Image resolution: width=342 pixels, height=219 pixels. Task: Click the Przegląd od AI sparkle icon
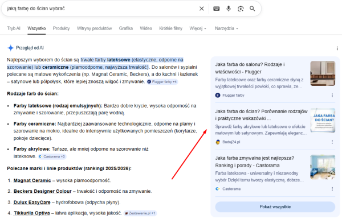click(10, 48)
